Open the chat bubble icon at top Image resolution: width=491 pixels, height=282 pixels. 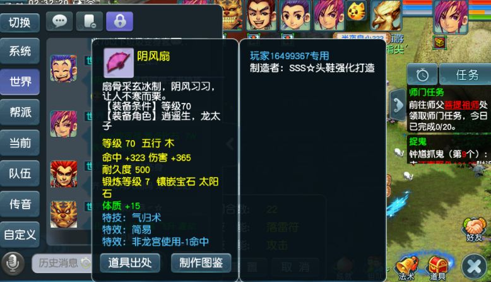[x=59, y=21]
